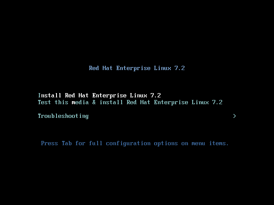Open the Troubleshooting menu entry
This screenshot has width=274, height=205.
click(63, 116)
